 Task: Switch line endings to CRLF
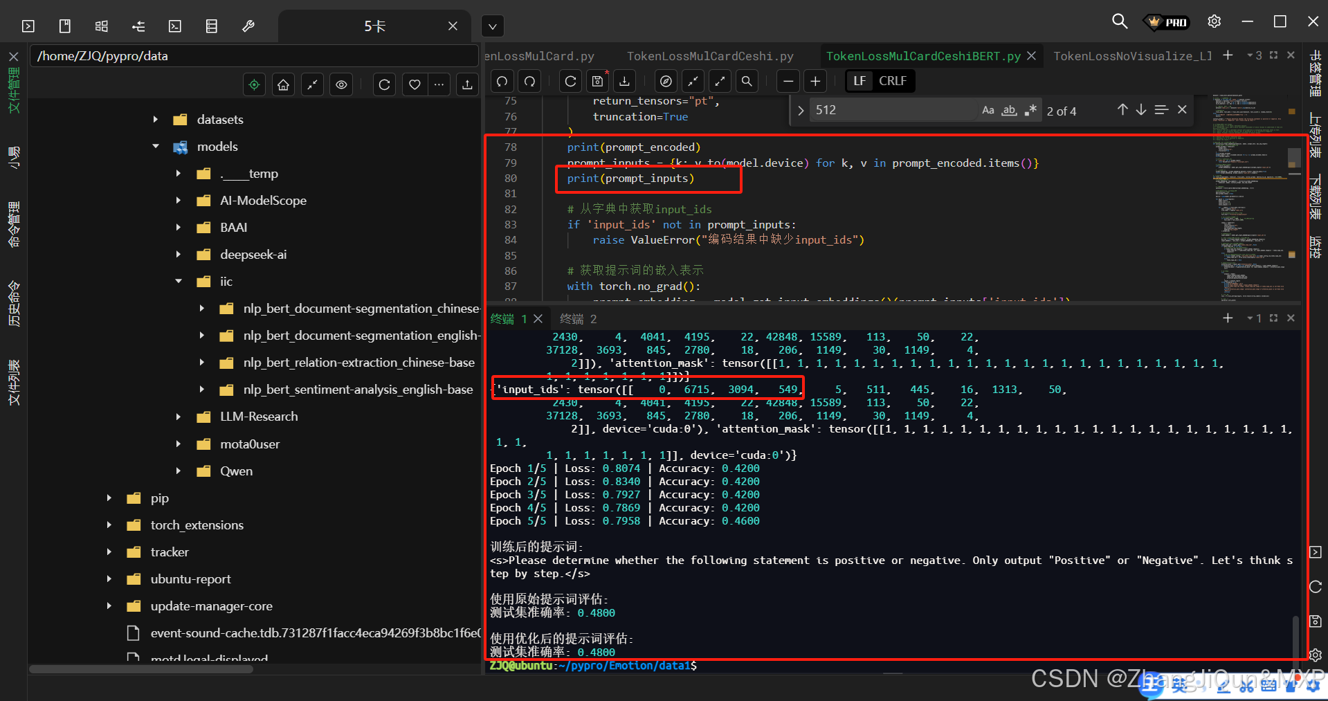click(x=893, y=81)
